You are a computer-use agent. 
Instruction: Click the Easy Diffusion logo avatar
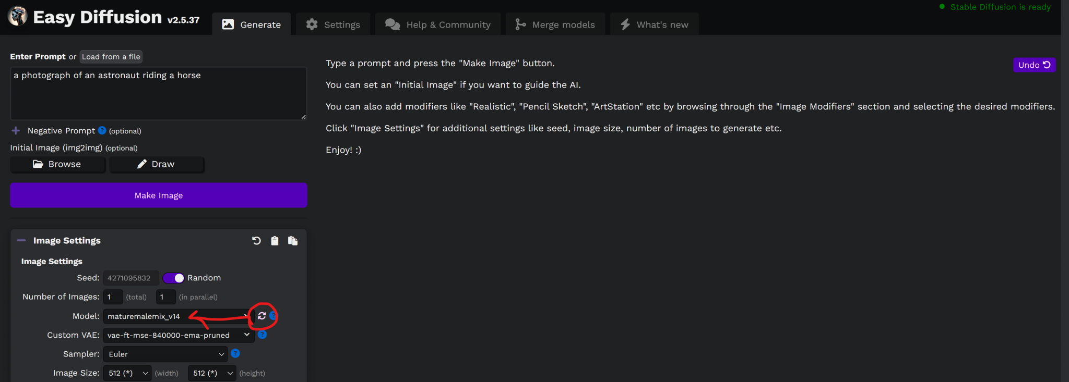tap(17, 16)
